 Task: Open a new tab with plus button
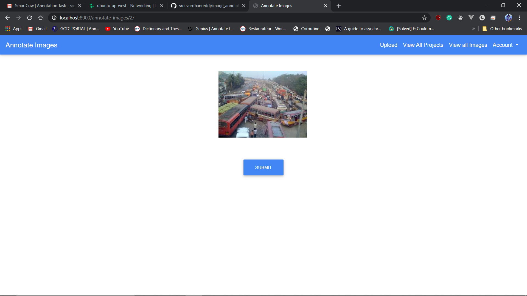(338, 6)
